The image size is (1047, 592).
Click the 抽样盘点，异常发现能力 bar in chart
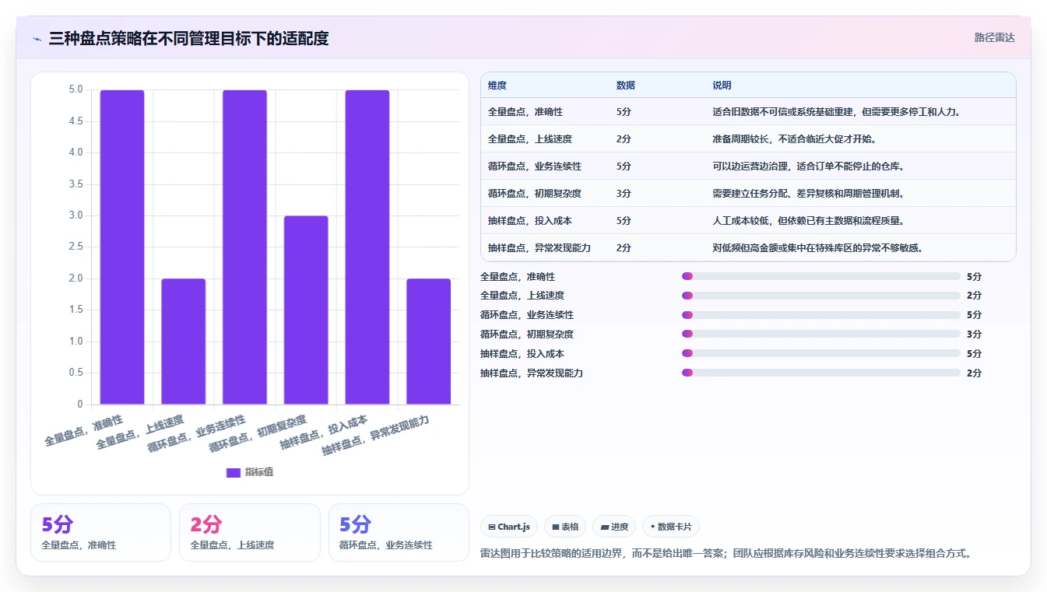click(429, 342)
